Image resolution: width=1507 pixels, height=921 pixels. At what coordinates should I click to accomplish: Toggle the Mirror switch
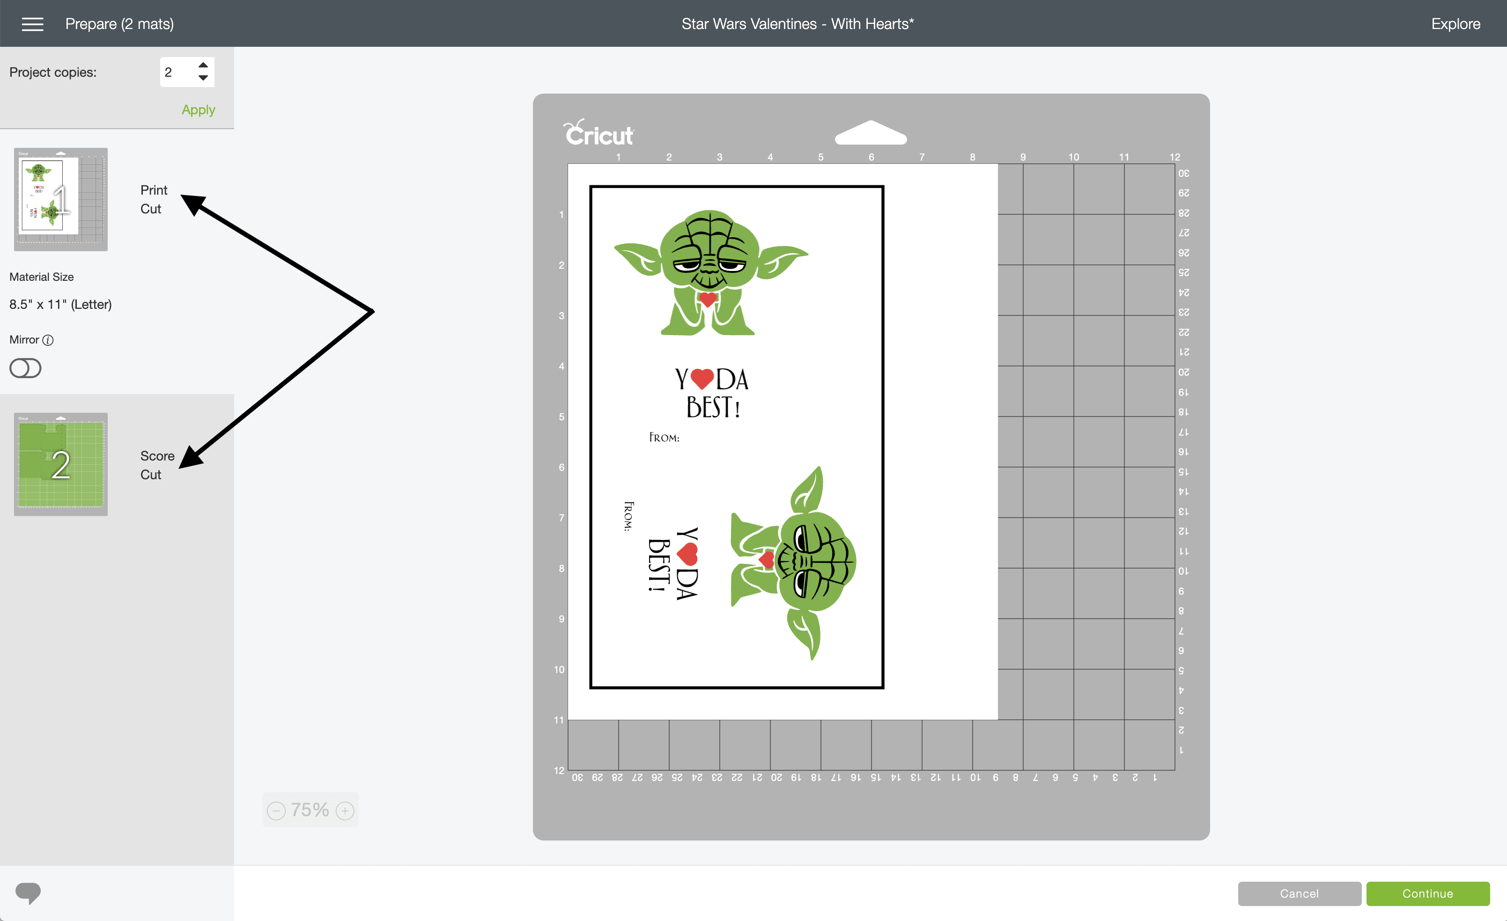pyautogui.click(x=26, y=368)
